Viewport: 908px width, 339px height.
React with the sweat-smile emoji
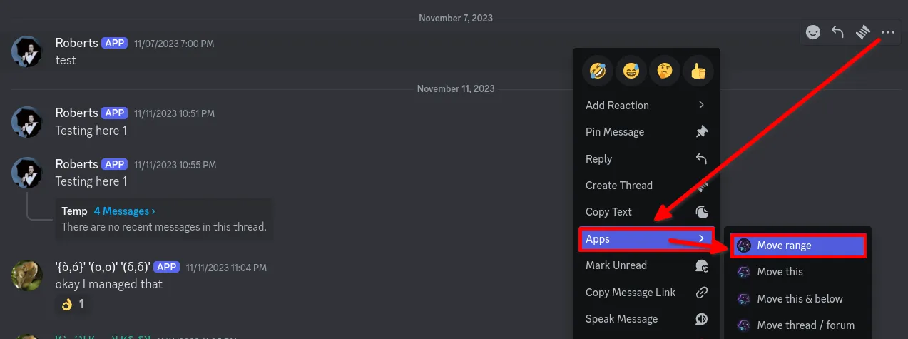pyautogui.click(x=631, y=71)
